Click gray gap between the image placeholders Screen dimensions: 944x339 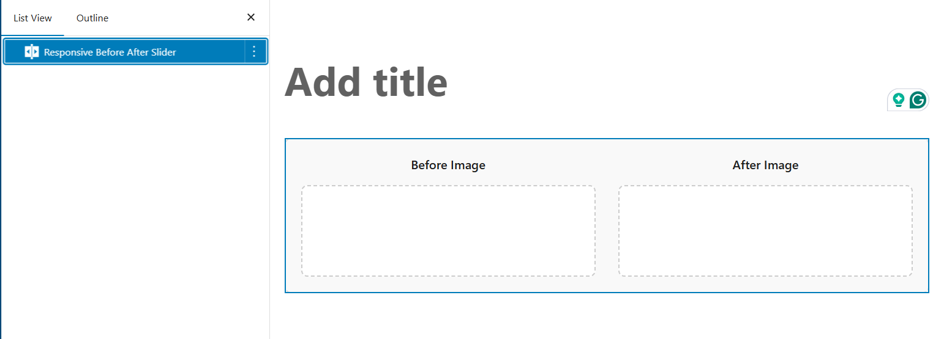click(607, 231)
